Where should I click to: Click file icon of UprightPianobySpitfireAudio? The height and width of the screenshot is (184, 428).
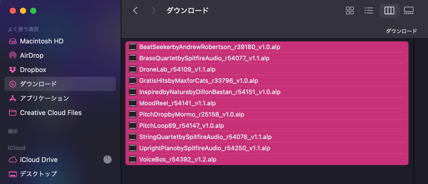[133, 148]
